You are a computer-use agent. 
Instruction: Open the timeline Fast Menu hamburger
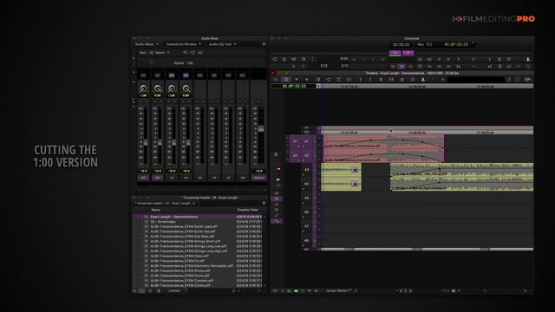click(x=275, y=291)
